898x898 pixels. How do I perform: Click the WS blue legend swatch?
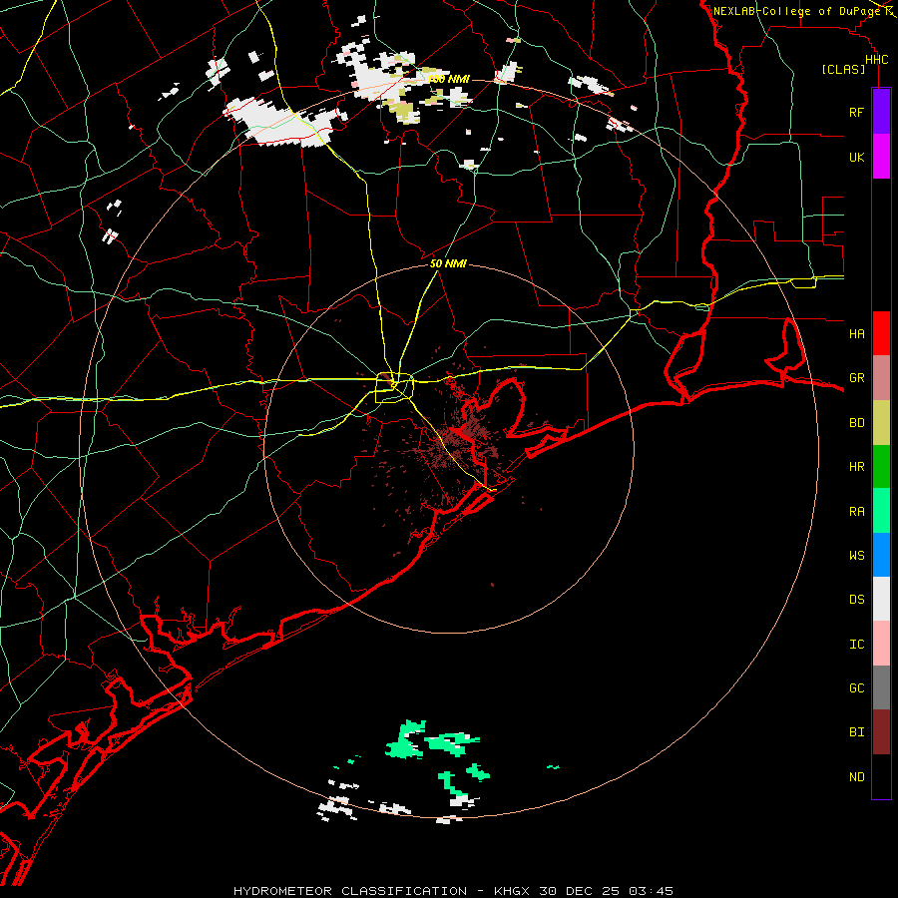click(881, 555)
